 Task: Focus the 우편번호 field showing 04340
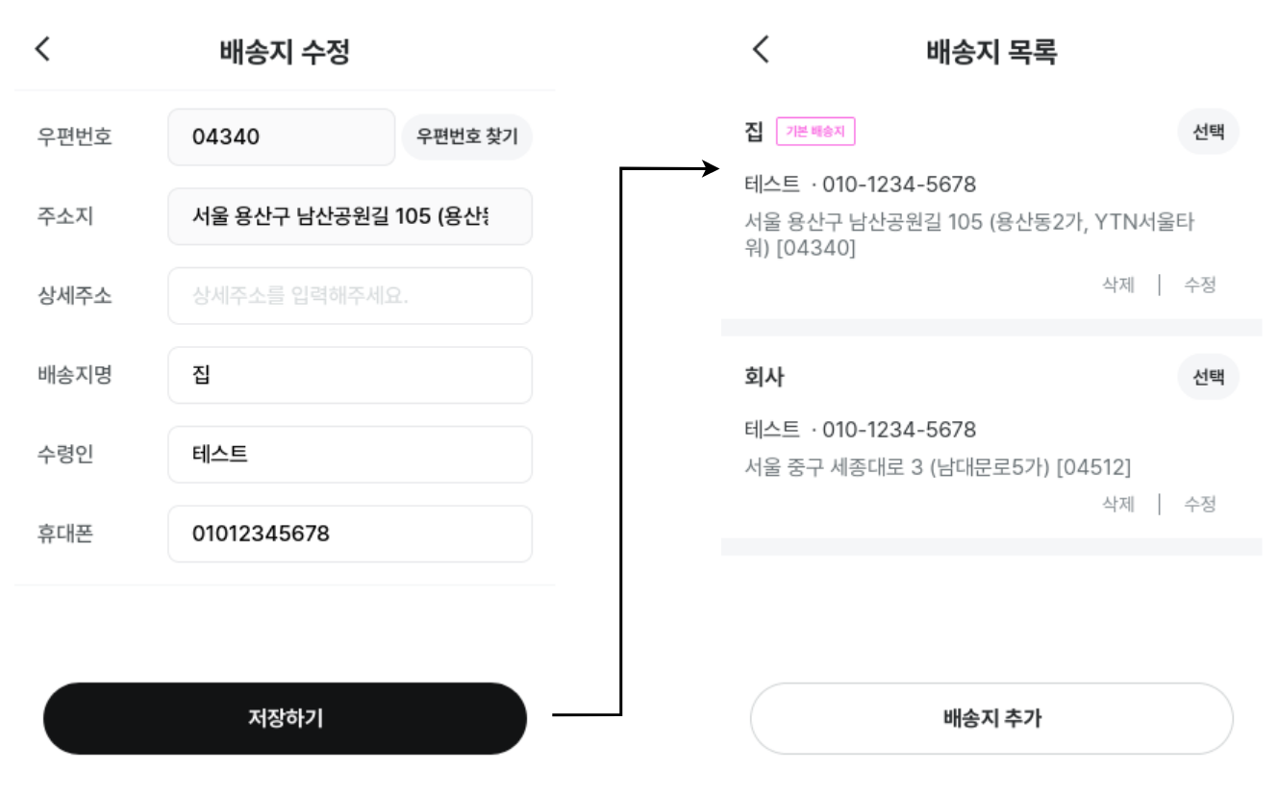tap(281, 137)
